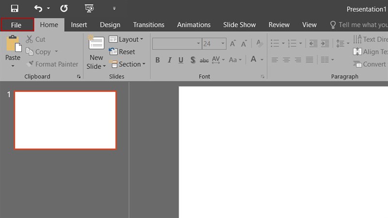Click the Undo arrow icon
388x218 pixels.
38,8
